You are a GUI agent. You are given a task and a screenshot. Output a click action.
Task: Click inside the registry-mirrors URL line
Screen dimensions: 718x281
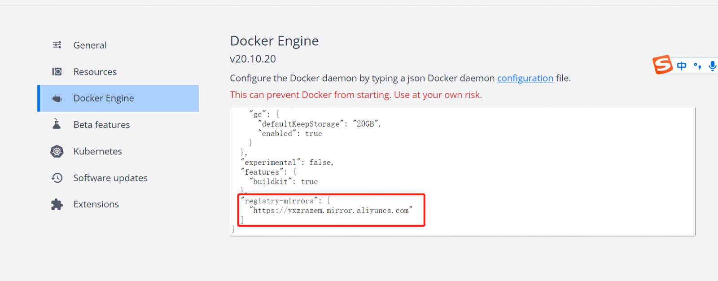click(331, 211)
